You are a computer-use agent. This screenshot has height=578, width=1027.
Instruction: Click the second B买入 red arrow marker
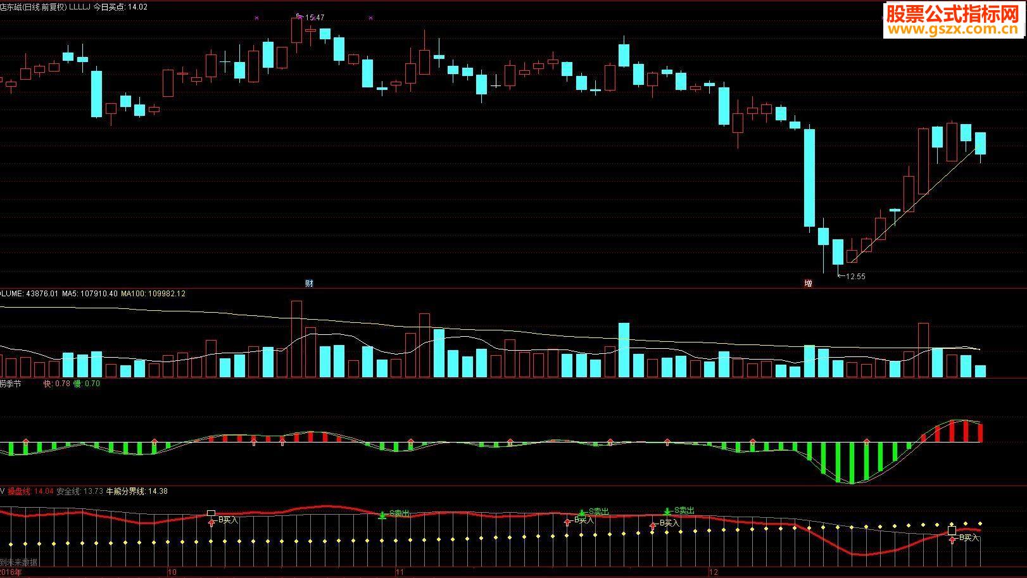(567, 522)
